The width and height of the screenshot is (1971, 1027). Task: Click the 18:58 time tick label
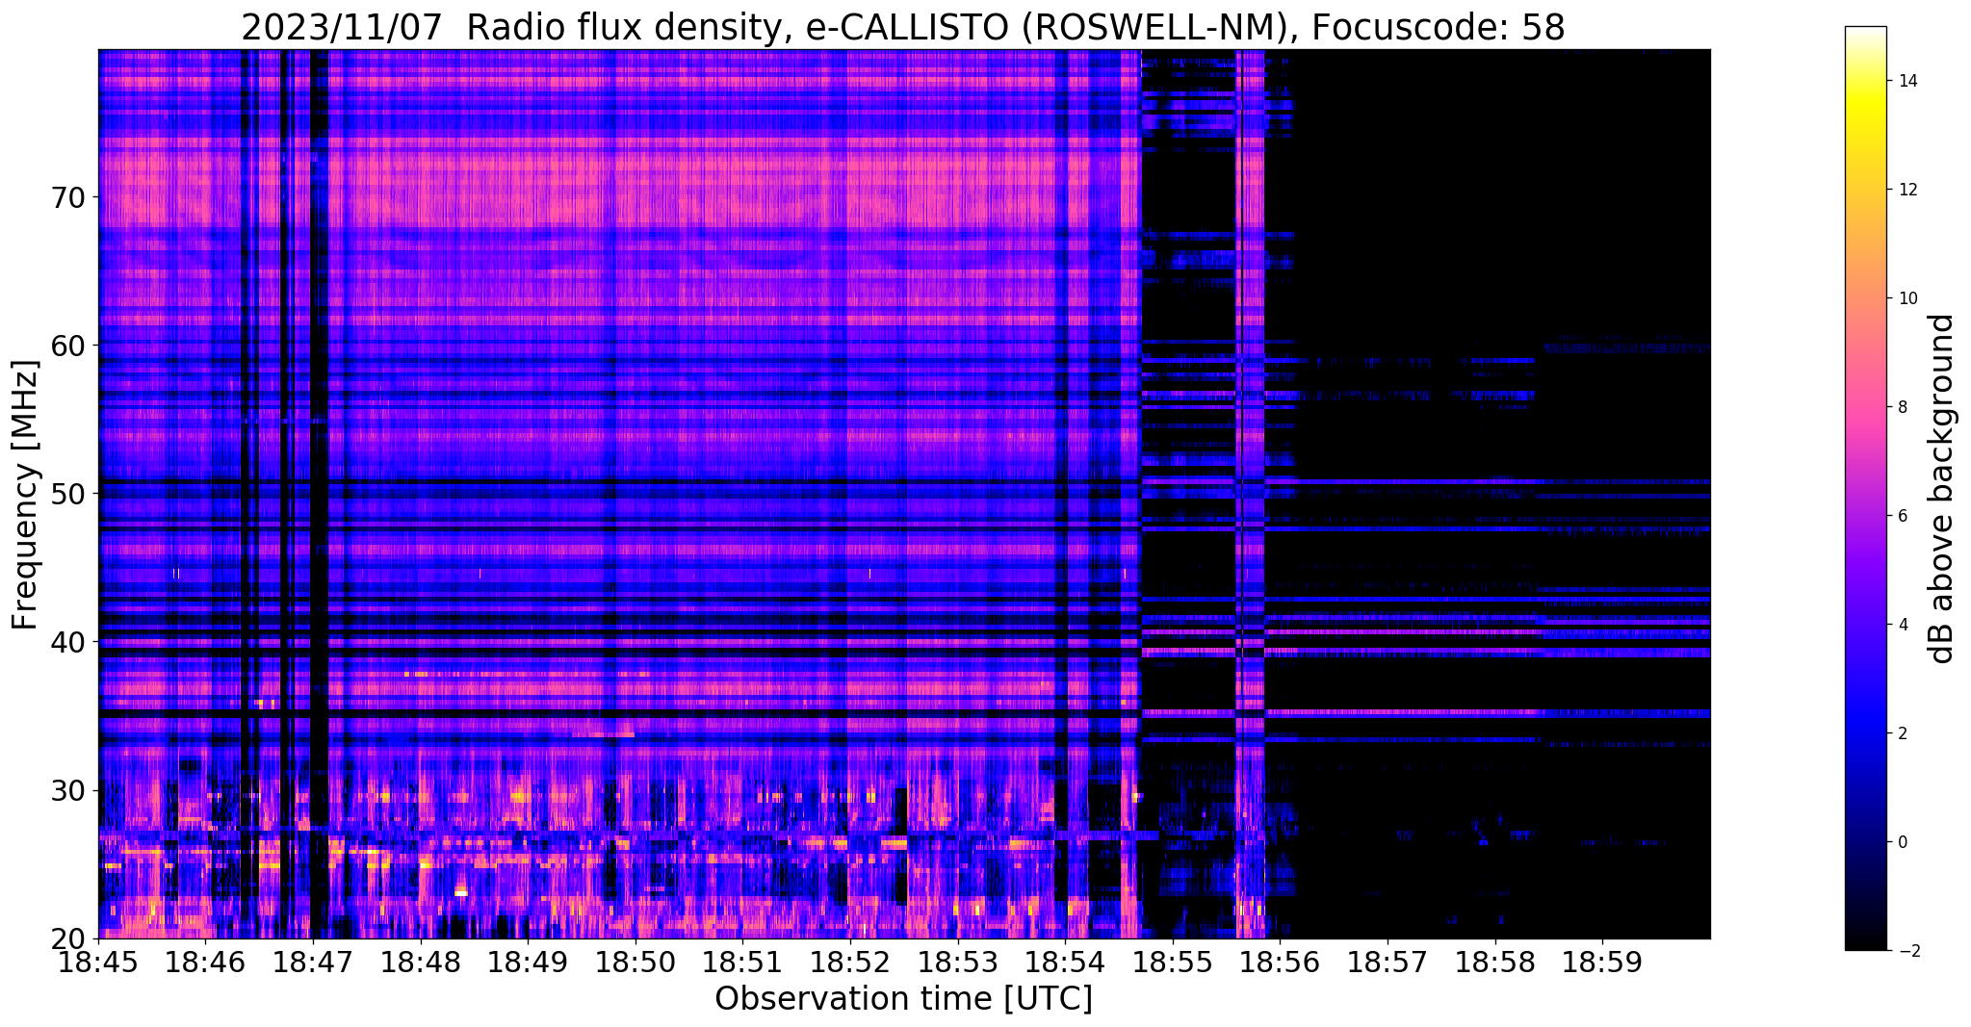(1495, 961)
